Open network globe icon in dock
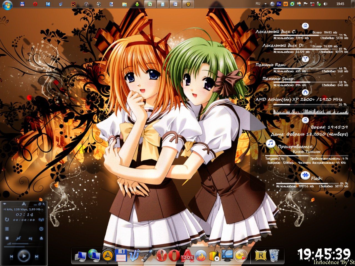The height and width of the screenshot is (266, 355). 94,255
